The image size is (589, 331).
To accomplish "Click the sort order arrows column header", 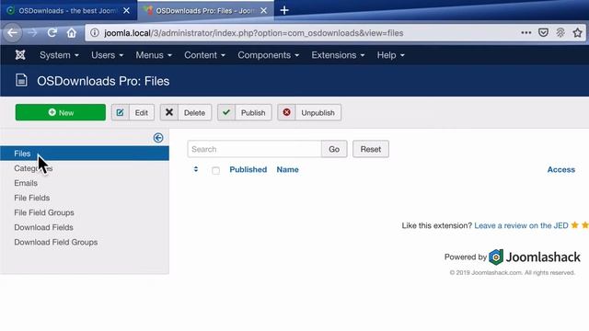I will tap(196, 169).
